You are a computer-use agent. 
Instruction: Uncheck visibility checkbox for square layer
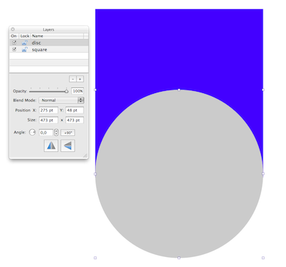[x=14, y=49]
